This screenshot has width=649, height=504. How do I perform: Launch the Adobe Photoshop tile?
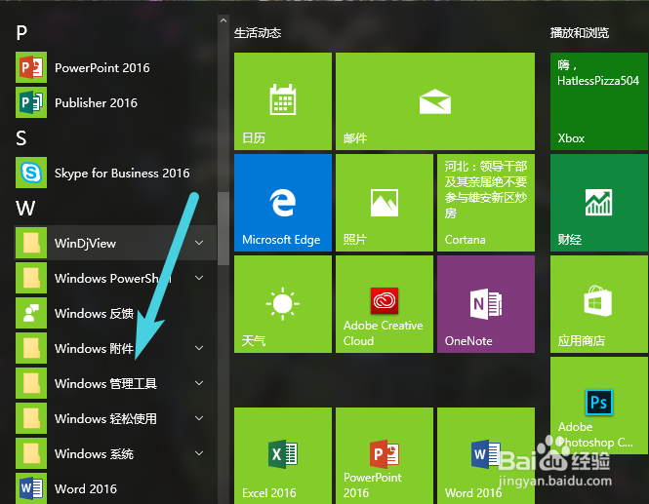[599, 406]
